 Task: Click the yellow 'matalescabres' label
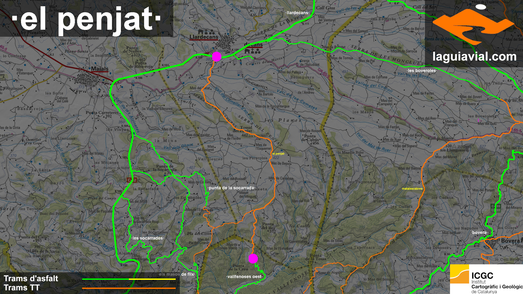tap(412, 189)
